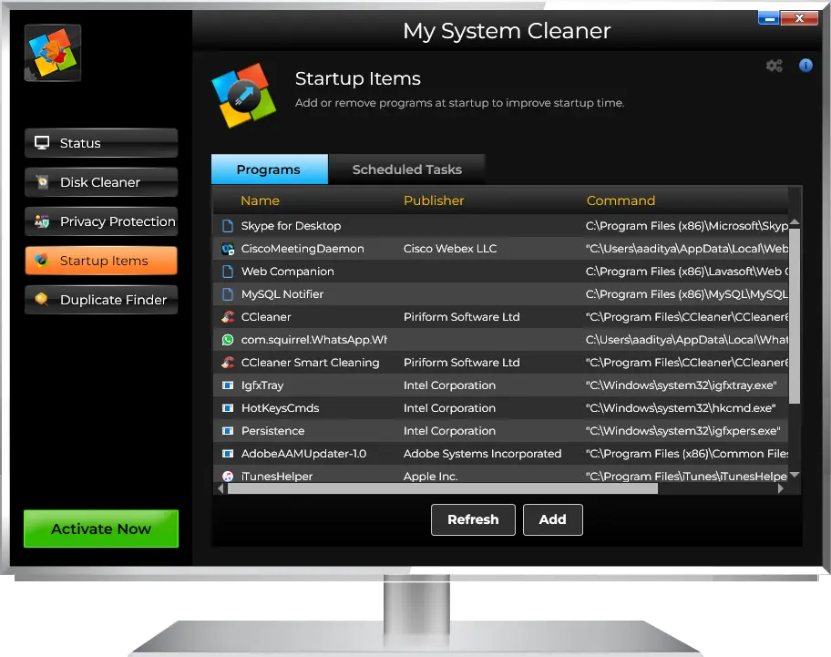The height and width of the screenshot is (657, 831).
Task: Click the Startup Items rocket logo
Action: click(244, 96)
